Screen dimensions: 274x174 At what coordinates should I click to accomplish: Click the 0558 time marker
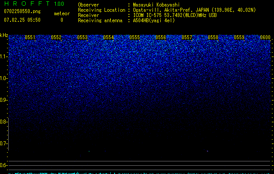click(213, 37)
